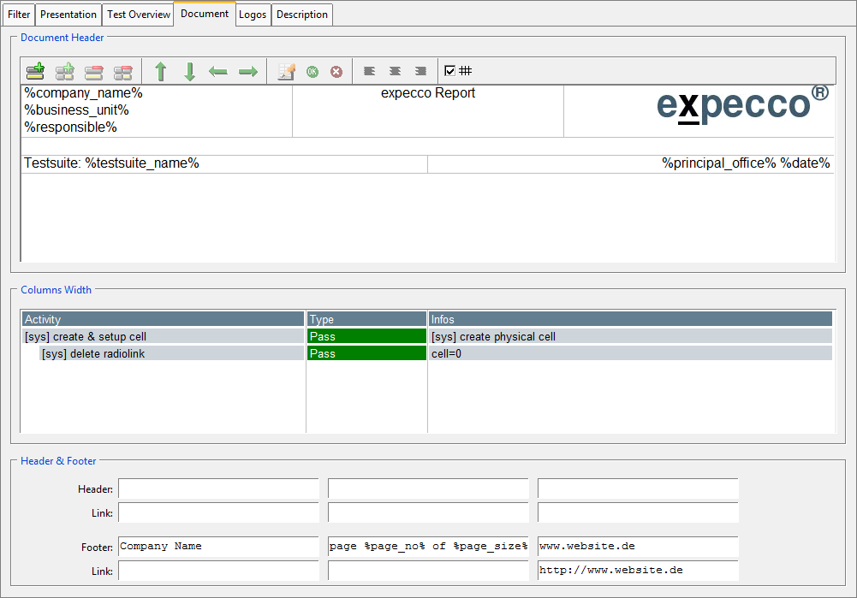Click the green down arrow
The width and height of the screenshot is (857, 598).
(x=189, y=72)
